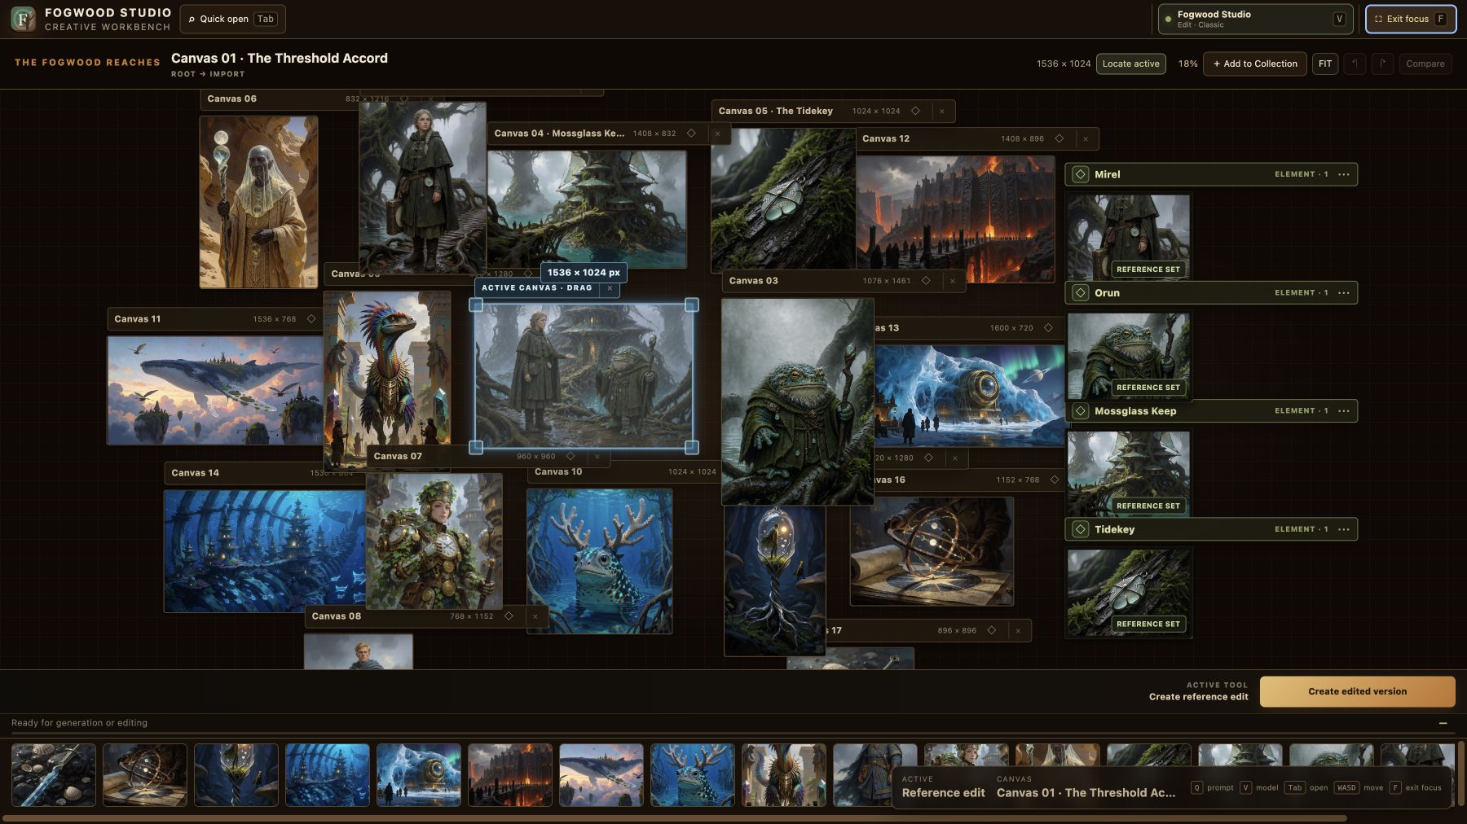The width and height of the screenshot is (1467, 824).
Task: Click the Tidekey element diamond icon
Action: tap(1081, 529)
